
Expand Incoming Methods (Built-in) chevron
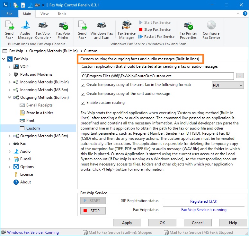[10, 82]
